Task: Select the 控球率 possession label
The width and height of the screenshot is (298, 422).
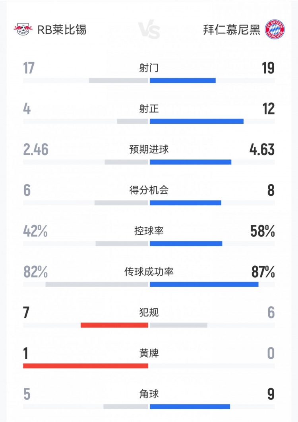Action: [x=149, y=231]
